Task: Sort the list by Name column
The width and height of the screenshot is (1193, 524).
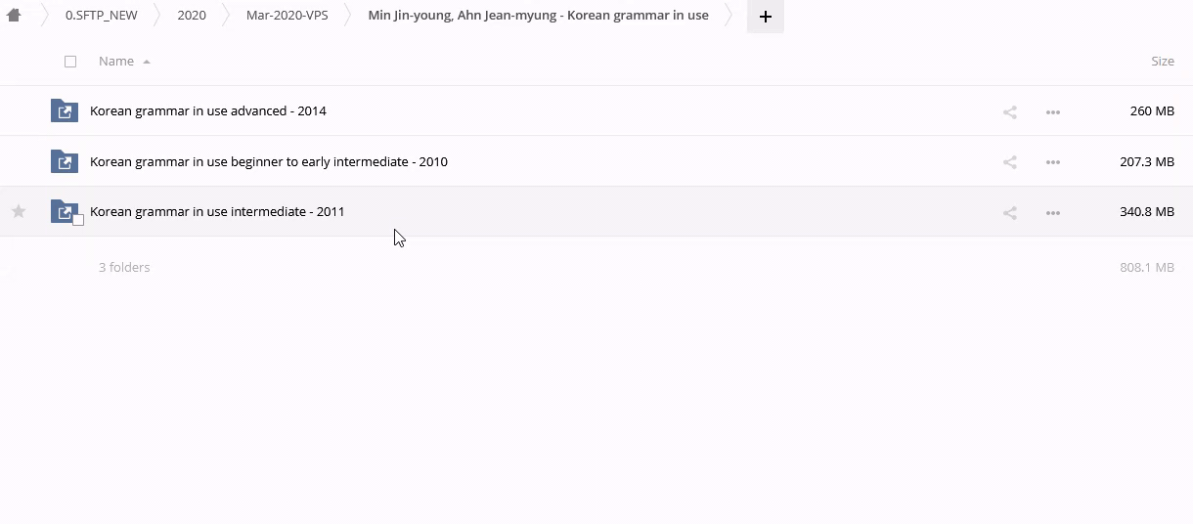Action: tap(116, 62)
